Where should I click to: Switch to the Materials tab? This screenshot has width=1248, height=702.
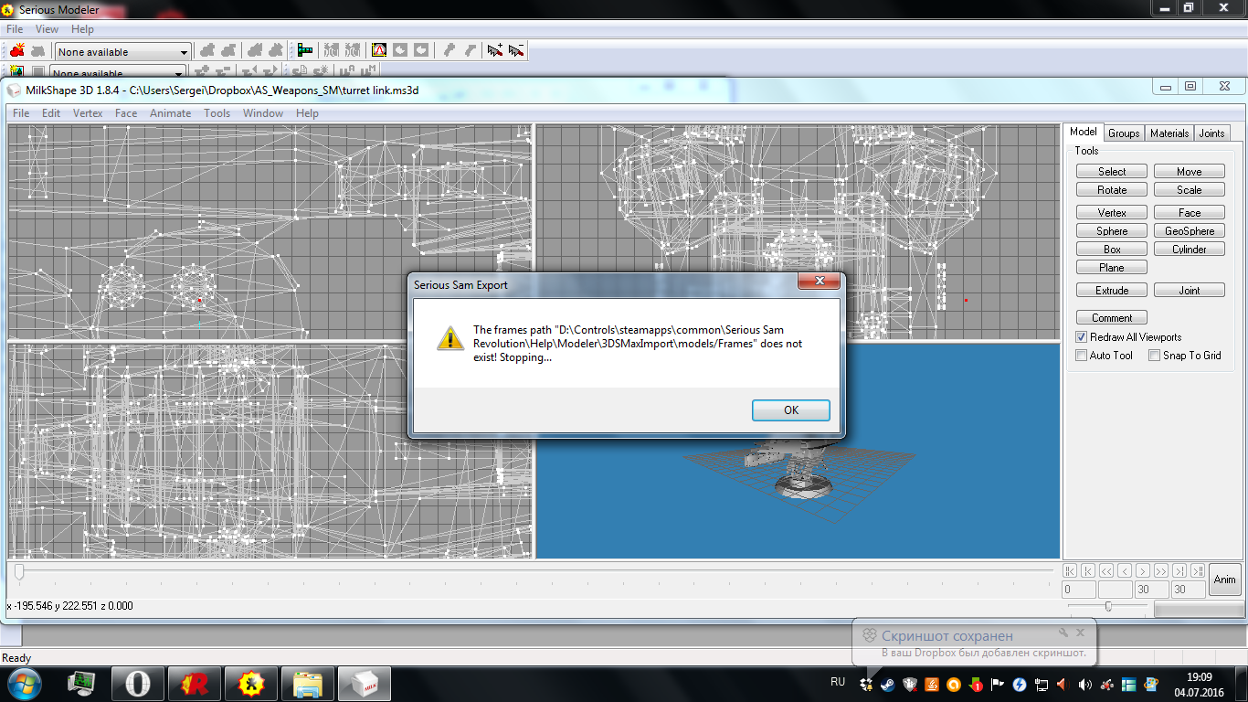pyautogui.click(x=1169, y=133)
